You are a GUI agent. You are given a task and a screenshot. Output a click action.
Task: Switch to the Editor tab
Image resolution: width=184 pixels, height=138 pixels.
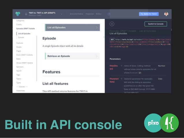click(99, 14)
